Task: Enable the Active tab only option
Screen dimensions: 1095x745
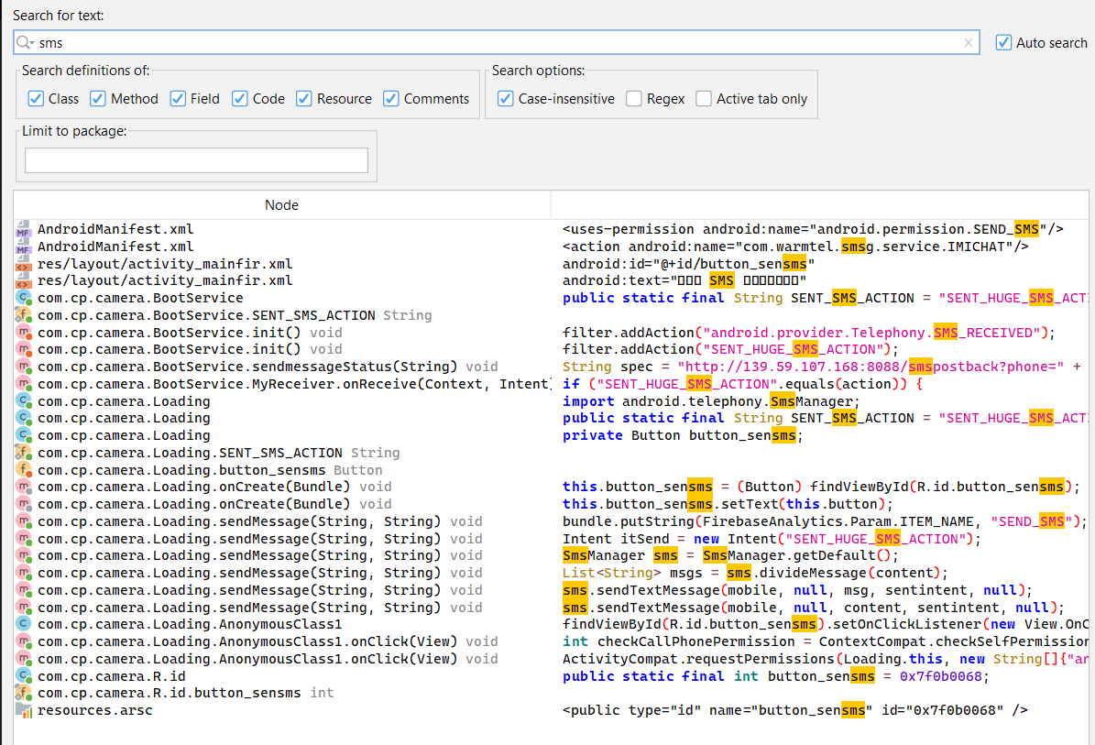Action: tap(704, 98)
